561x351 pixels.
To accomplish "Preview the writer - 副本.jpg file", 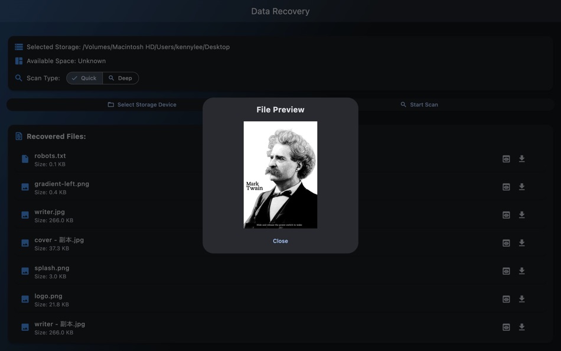I will click(506, 327).
